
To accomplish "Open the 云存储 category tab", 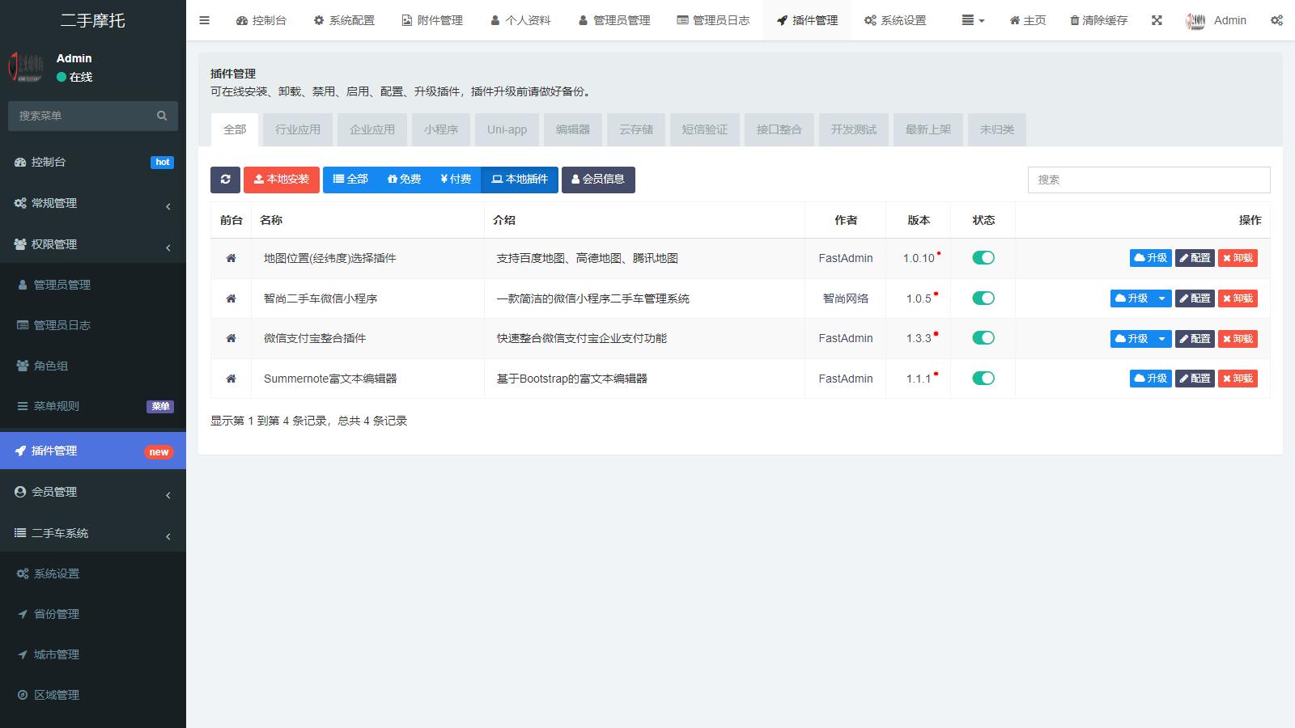I will coord(635,129).
